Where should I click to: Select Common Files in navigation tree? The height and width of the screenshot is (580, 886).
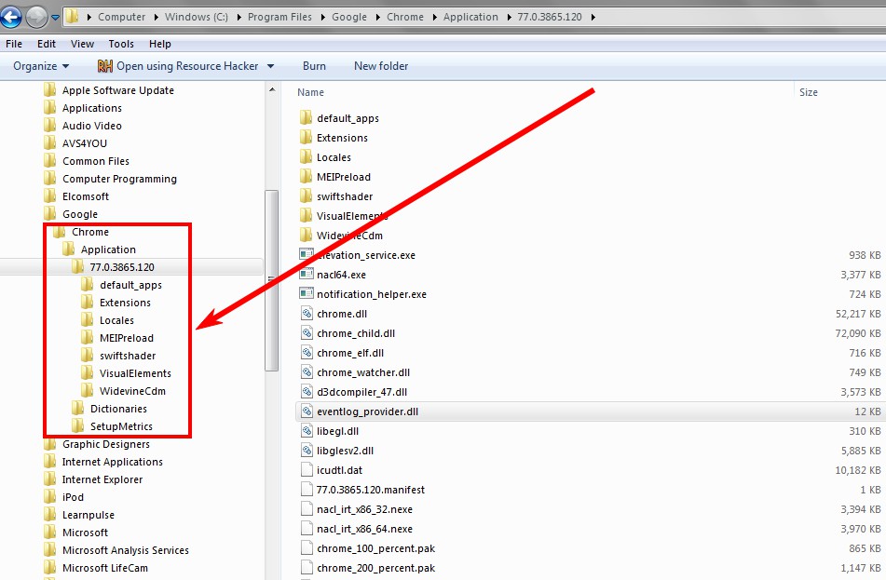click(95, 161)
